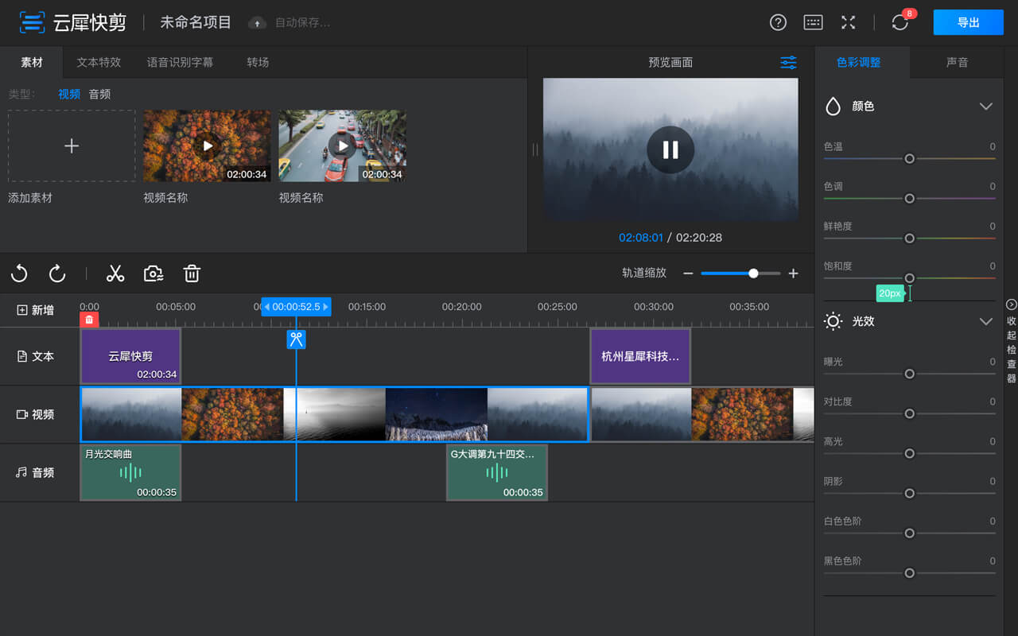Enter fullscreen with expand icon

(x=848, y=22)
